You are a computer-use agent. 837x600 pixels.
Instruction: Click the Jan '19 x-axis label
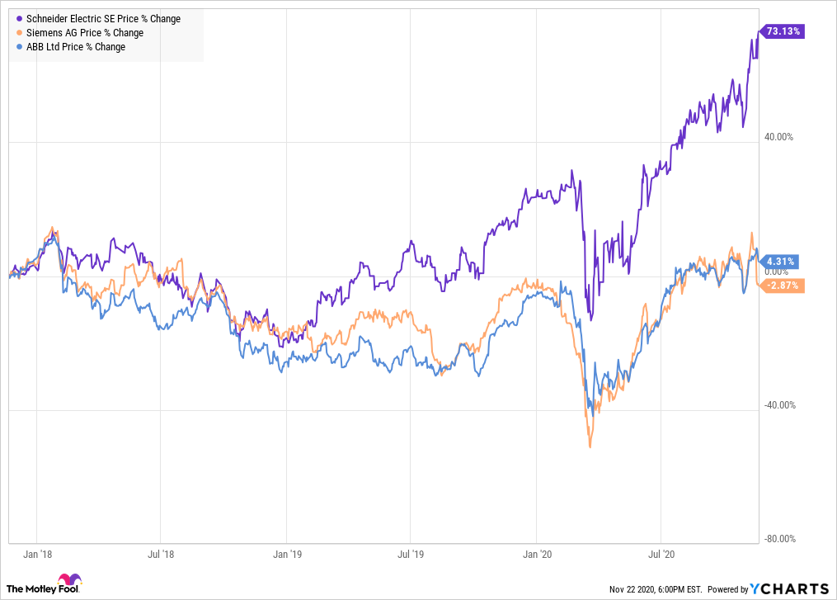pyautogui.click(x=286, y=555)
